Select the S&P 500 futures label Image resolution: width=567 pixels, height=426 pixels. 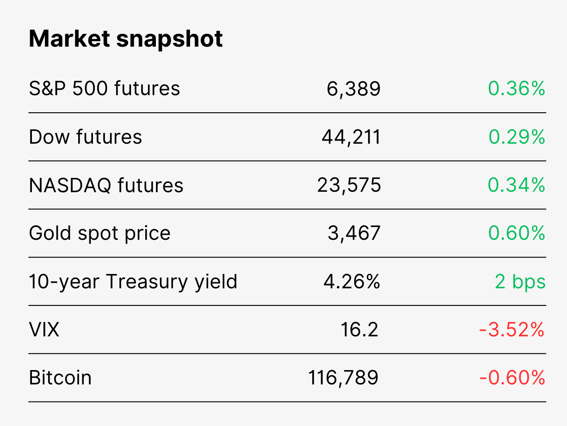[x=105, y=89]
